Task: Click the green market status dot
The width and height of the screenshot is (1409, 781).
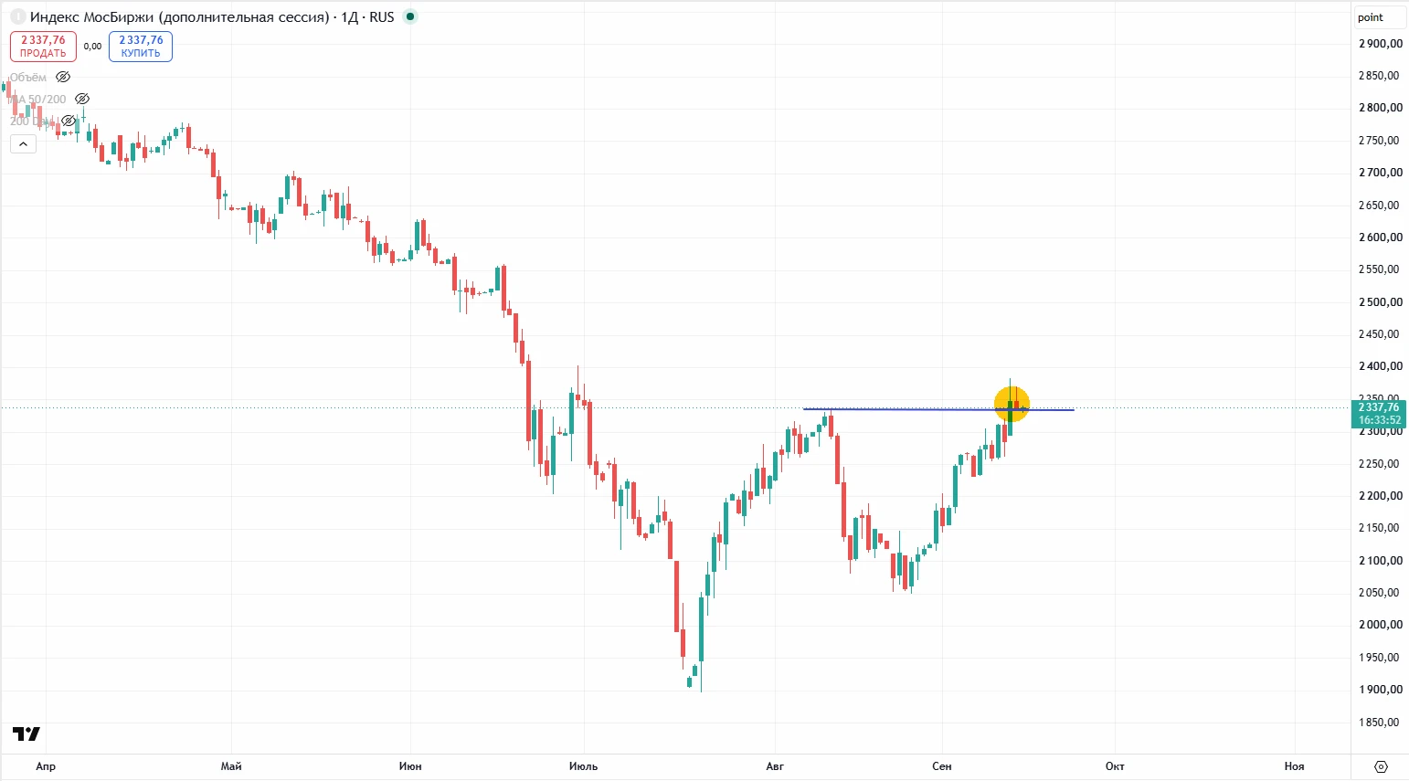Action: tap(410, 16)
